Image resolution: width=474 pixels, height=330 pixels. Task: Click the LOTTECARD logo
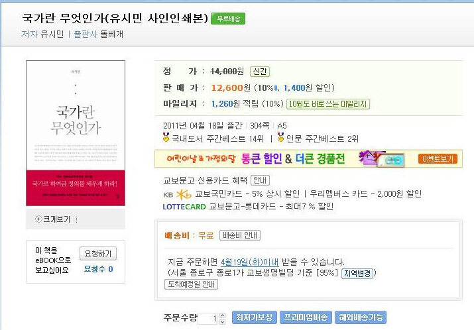184,207
